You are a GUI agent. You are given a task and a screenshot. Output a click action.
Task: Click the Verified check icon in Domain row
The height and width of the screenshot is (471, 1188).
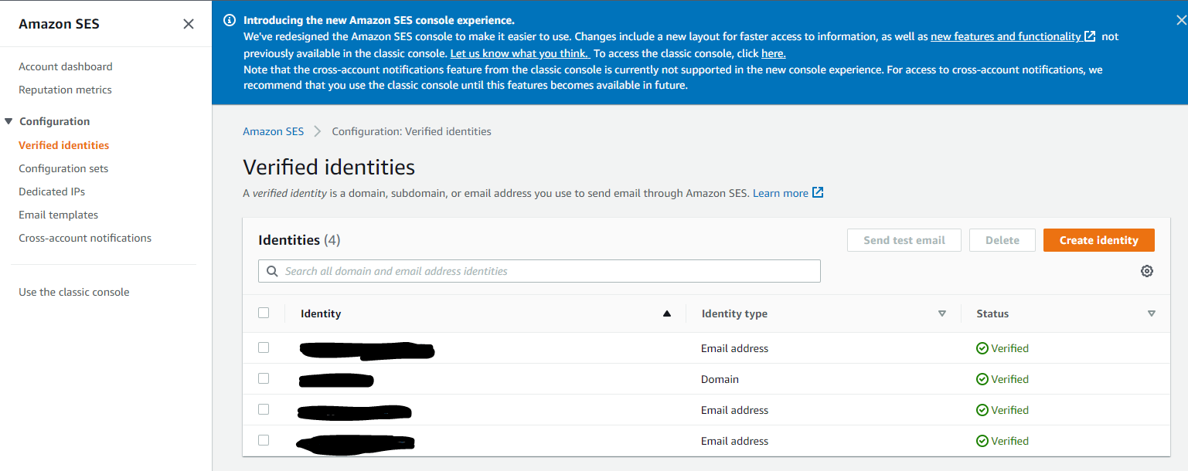(x=982, y=379)
